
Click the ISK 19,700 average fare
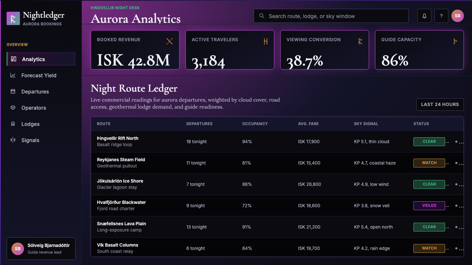coord(309,248)
